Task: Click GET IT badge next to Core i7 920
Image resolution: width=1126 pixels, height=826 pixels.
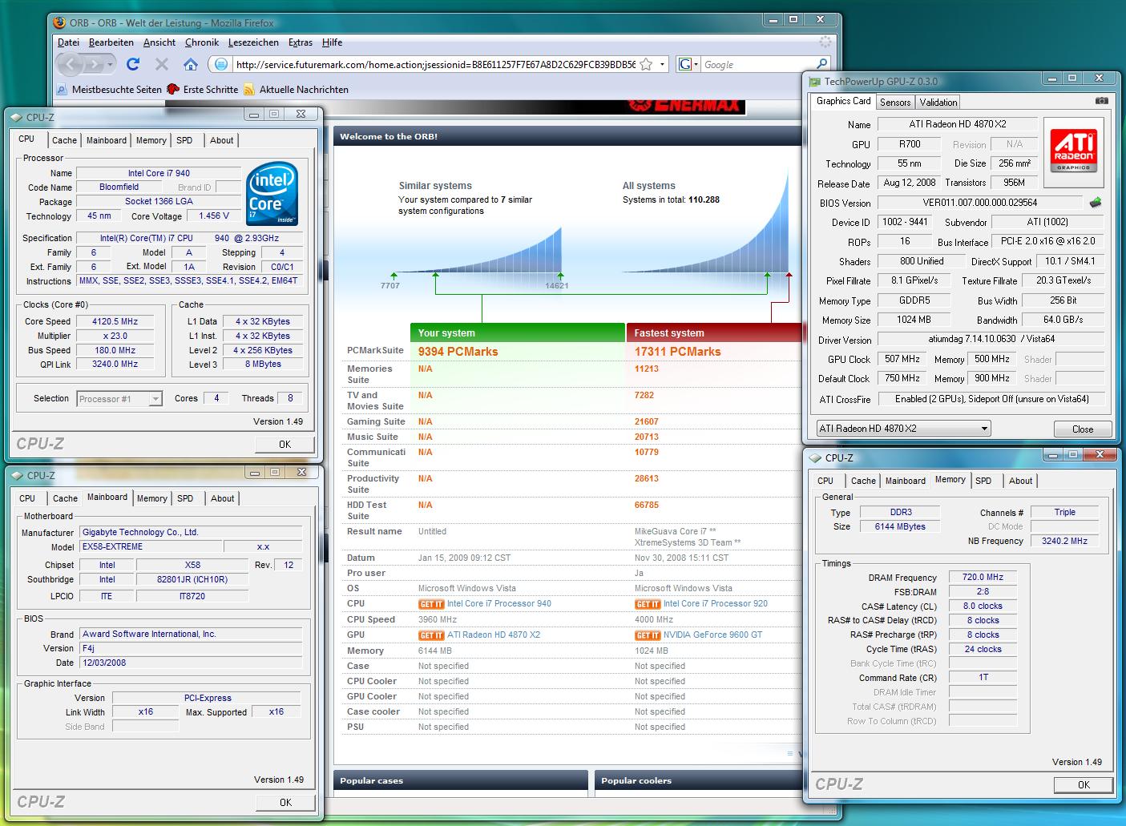Action: (x=648, y=604)
